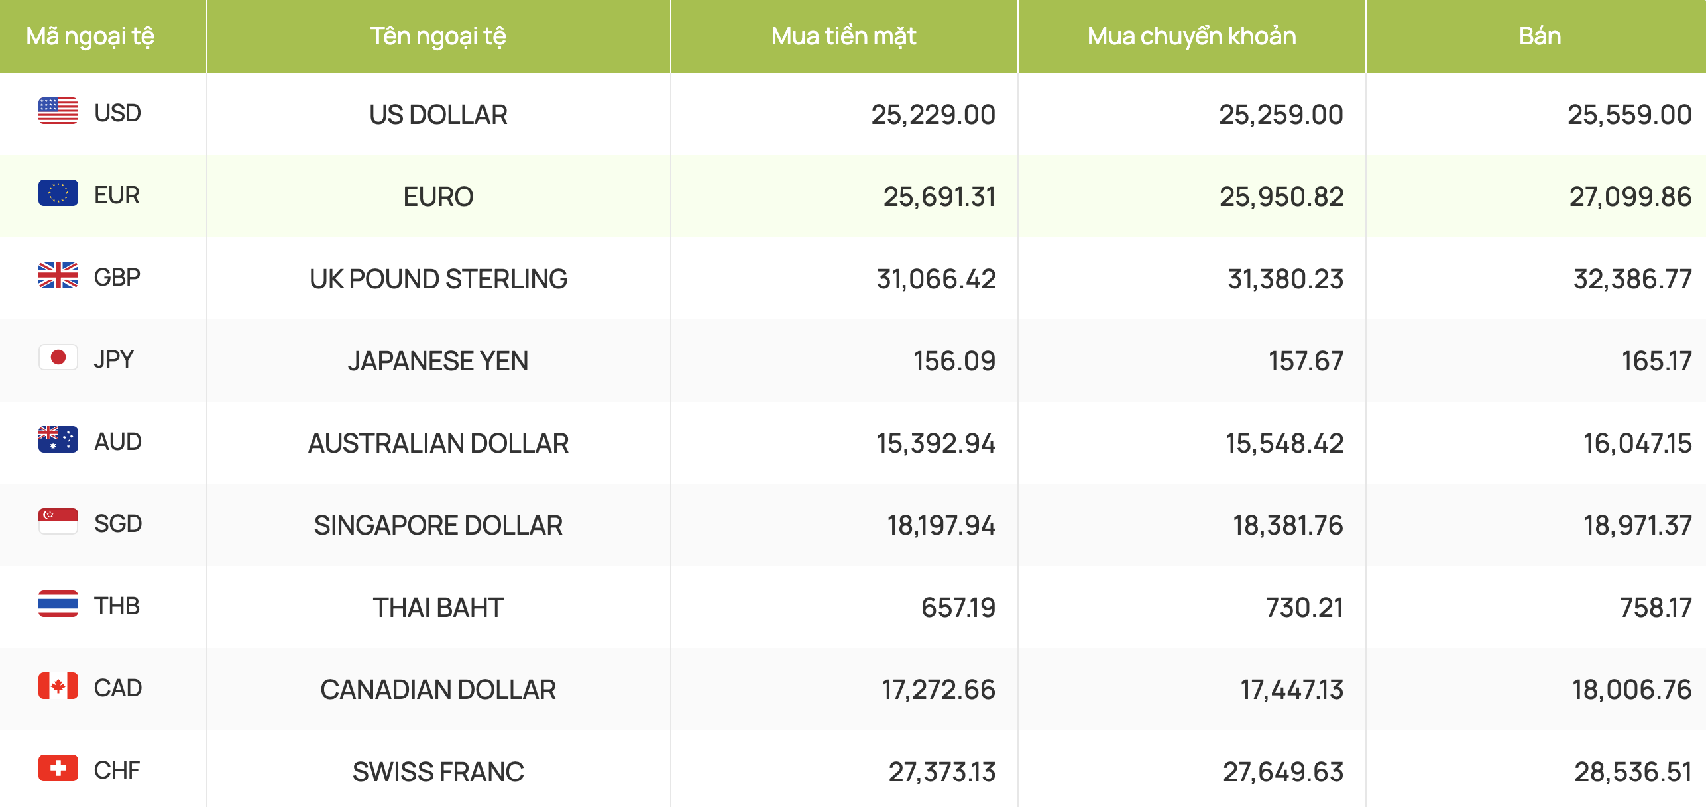The width and height of the screenshot is (1706, 807).
Task: Select the Mã ngoại tệ column header
Action: [90, 36]
